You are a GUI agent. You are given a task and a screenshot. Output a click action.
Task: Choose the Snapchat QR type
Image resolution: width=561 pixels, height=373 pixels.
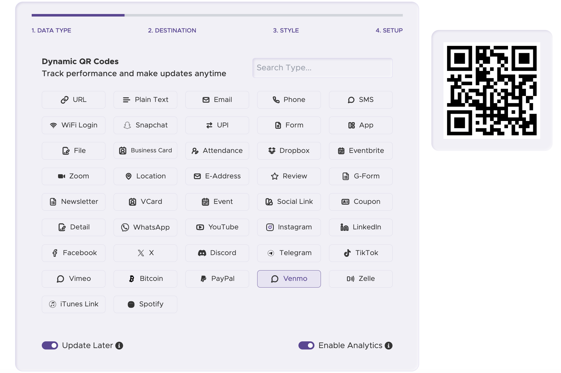[145, 125]
